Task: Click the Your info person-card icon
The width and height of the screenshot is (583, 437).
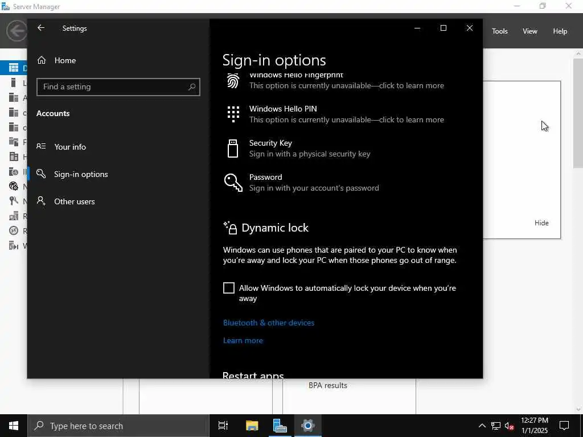Action: (x=41, y=146)
